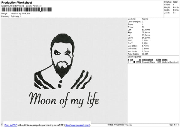Open the novapdf.com website link
180x127 pixels.
coord(77,125)
